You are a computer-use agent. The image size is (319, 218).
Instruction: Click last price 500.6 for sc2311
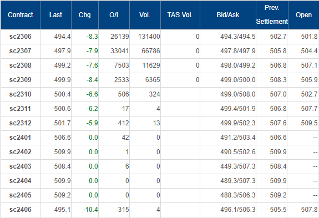(x=63, y=109)
